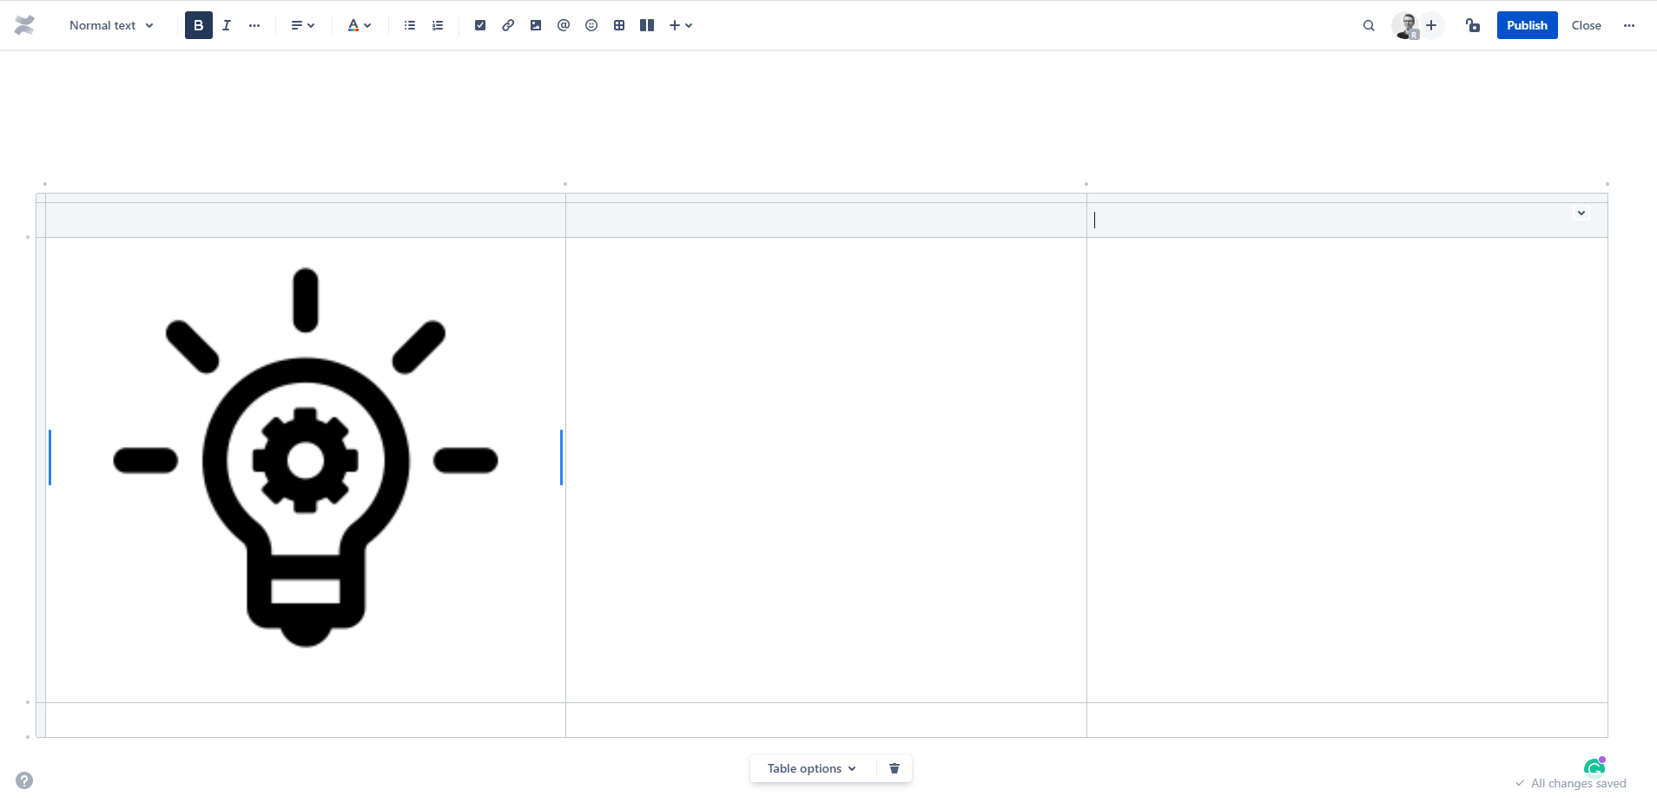Expand the text alignment dropdown

pos(302,25)
